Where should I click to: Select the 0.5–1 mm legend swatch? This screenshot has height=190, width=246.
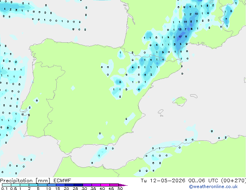[x=16, y=185]
